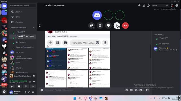Click the Discord call avatar tile
Image resolution: width=181 pixels, height=101 pixels.
(x=97, y=15)
